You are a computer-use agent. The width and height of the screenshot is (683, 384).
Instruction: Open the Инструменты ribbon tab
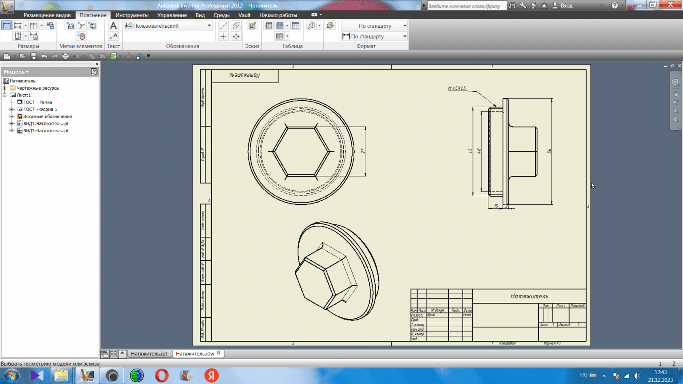pyautogui.click(x=132, y=15)
